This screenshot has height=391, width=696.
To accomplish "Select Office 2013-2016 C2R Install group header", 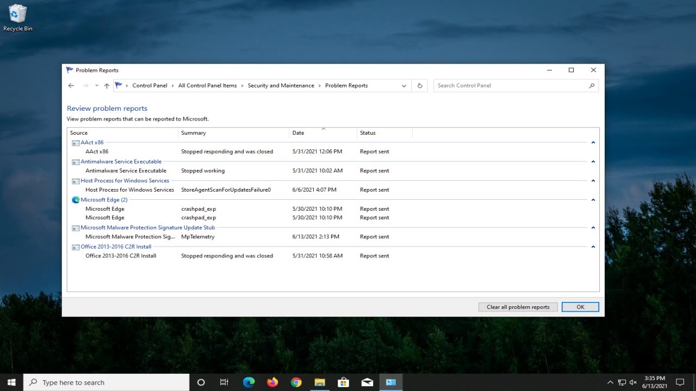I will tap(116, 247).
